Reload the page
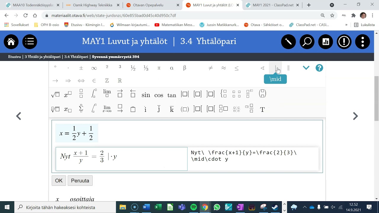Image resolution: width=379 pixels, height=213 pixels. [25, 15]
